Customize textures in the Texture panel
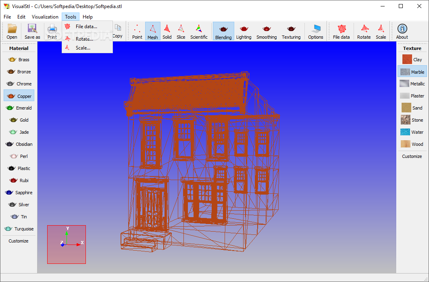This screenshot has width=429, height=282. [x=412, y=156]
